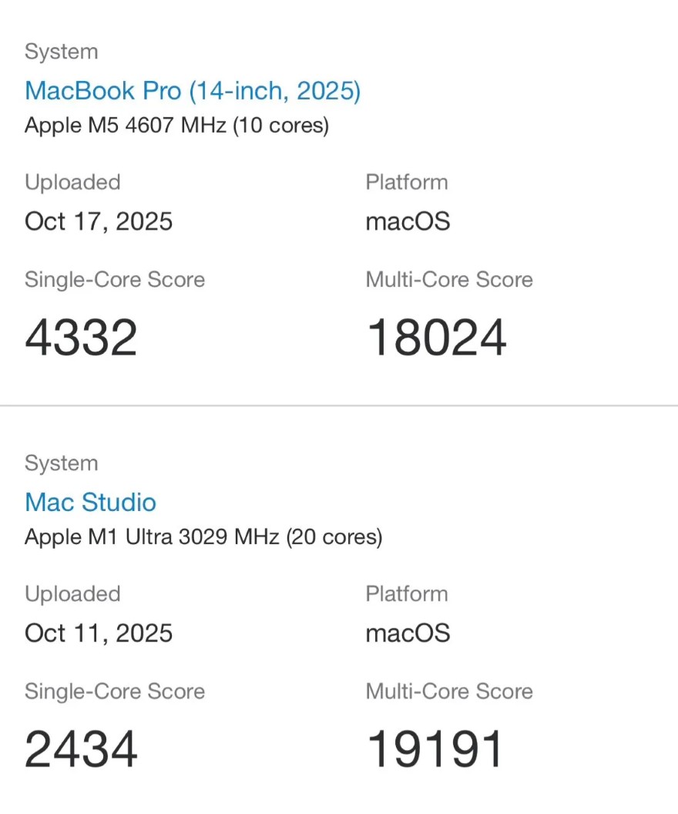Click macOS platform value for Mac Studio
This screenshot has width=678, height=814.
(408, 634)
